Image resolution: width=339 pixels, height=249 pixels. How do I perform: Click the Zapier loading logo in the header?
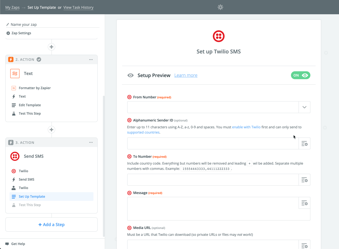click(x=220, y=7)
